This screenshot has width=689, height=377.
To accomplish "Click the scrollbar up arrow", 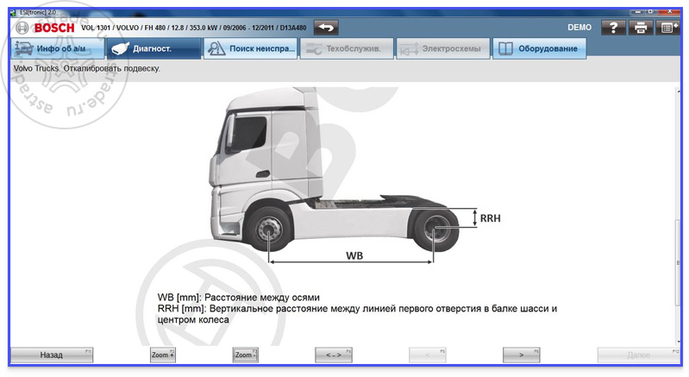I will (x=678, y=91).
